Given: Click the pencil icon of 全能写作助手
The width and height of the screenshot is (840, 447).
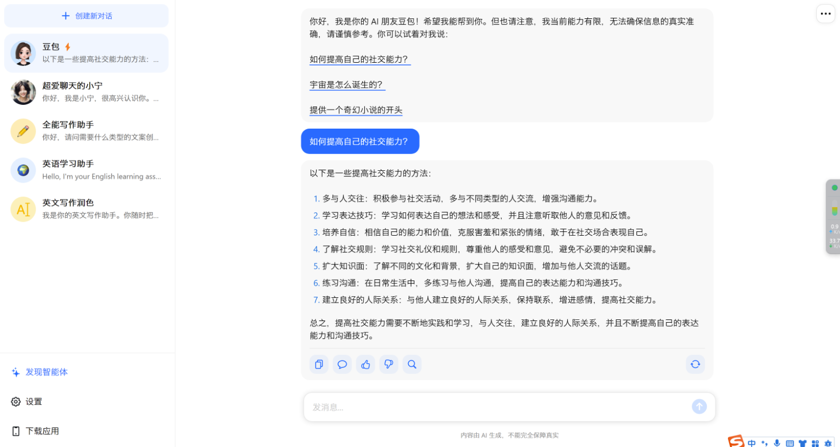Looking at the screenshot, I should [23, 131].
